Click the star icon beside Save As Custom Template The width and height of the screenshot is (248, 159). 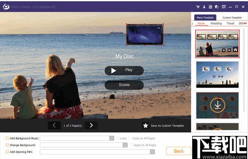(145, 126)
